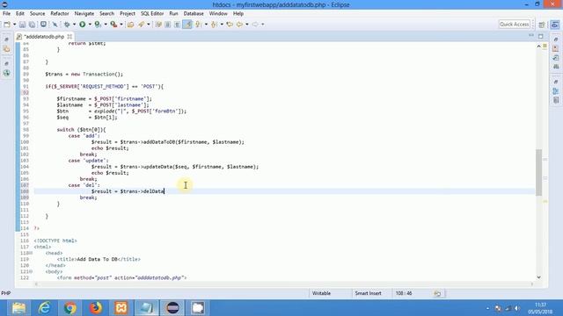Open the File menu
The height and width of the screenshot is (316, 563).
click(x=6, y=14)
